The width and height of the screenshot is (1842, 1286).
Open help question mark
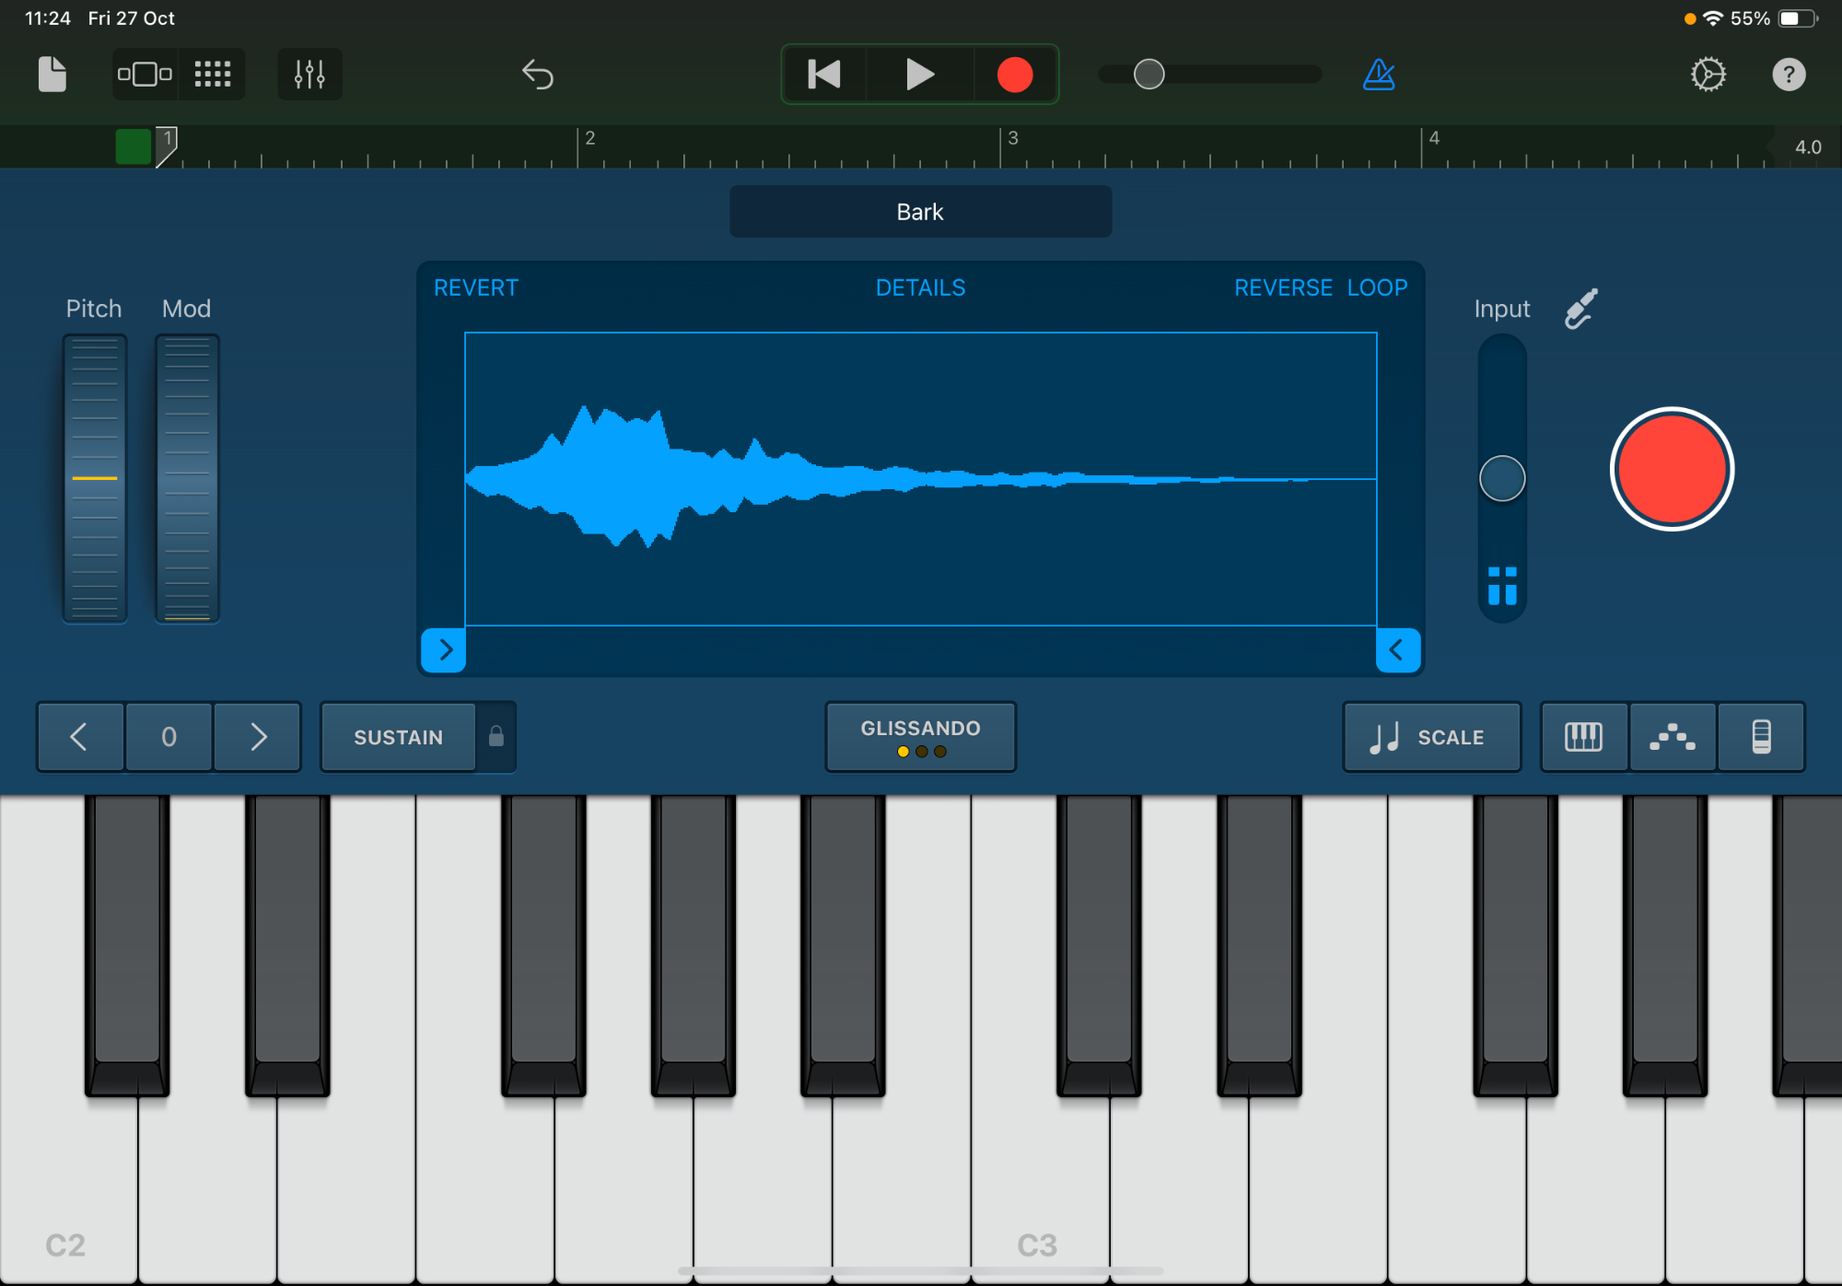[x=1789, y=75]
